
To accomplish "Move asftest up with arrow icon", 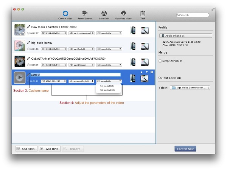I will 141,72.
